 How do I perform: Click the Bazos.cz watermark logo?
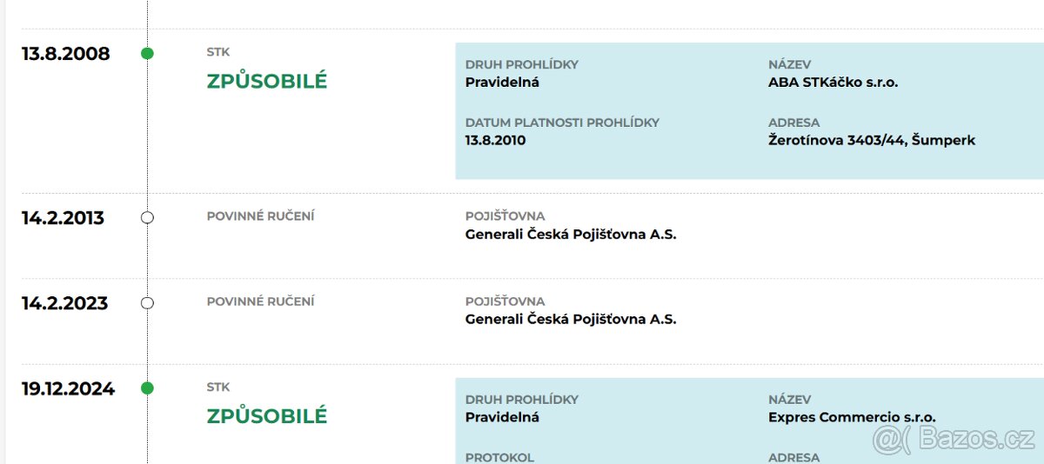pyautogui.click(x=954, y=438)
